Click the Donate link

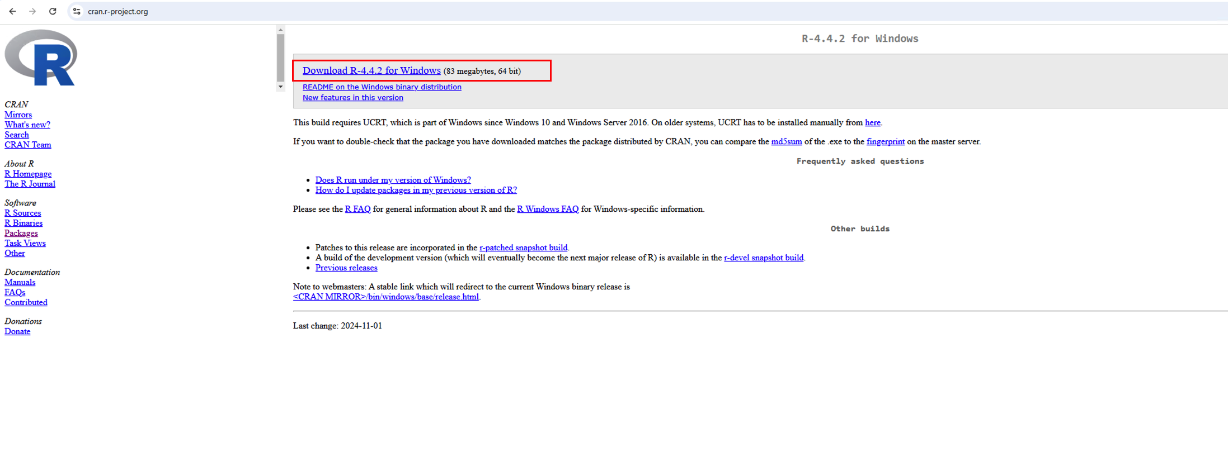[17, 331]
